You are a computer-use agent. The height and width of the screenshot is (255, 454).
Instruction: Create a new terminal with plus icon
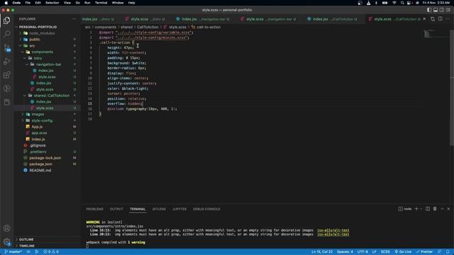pos(416,209)
